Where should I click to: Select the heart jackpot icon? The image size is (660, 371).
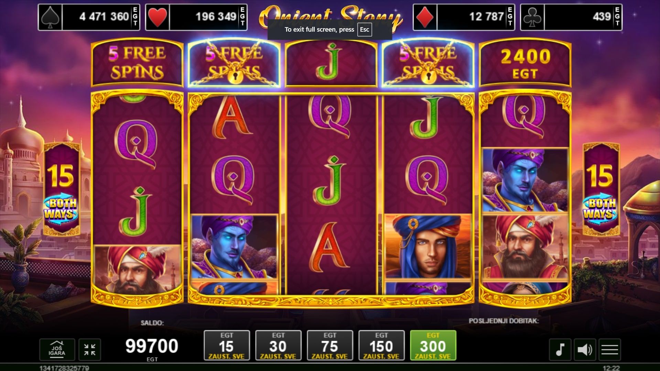[158, 17]
